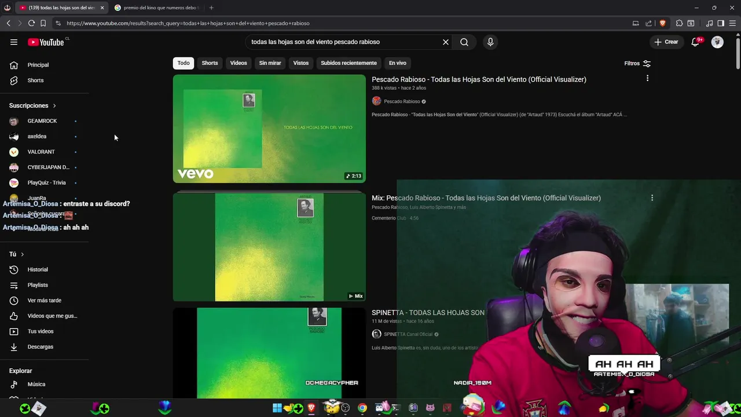
Task: Select the Subidos recientemente chip
Action: pyautogui.click(x=349, y=63)
